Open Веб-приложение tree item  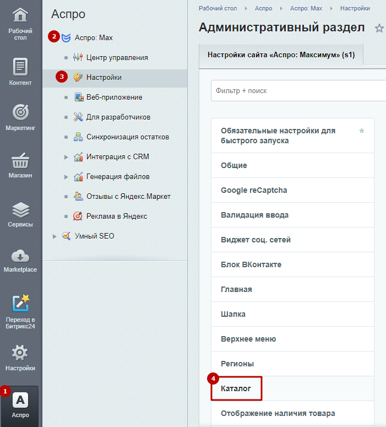pos(115,98)
